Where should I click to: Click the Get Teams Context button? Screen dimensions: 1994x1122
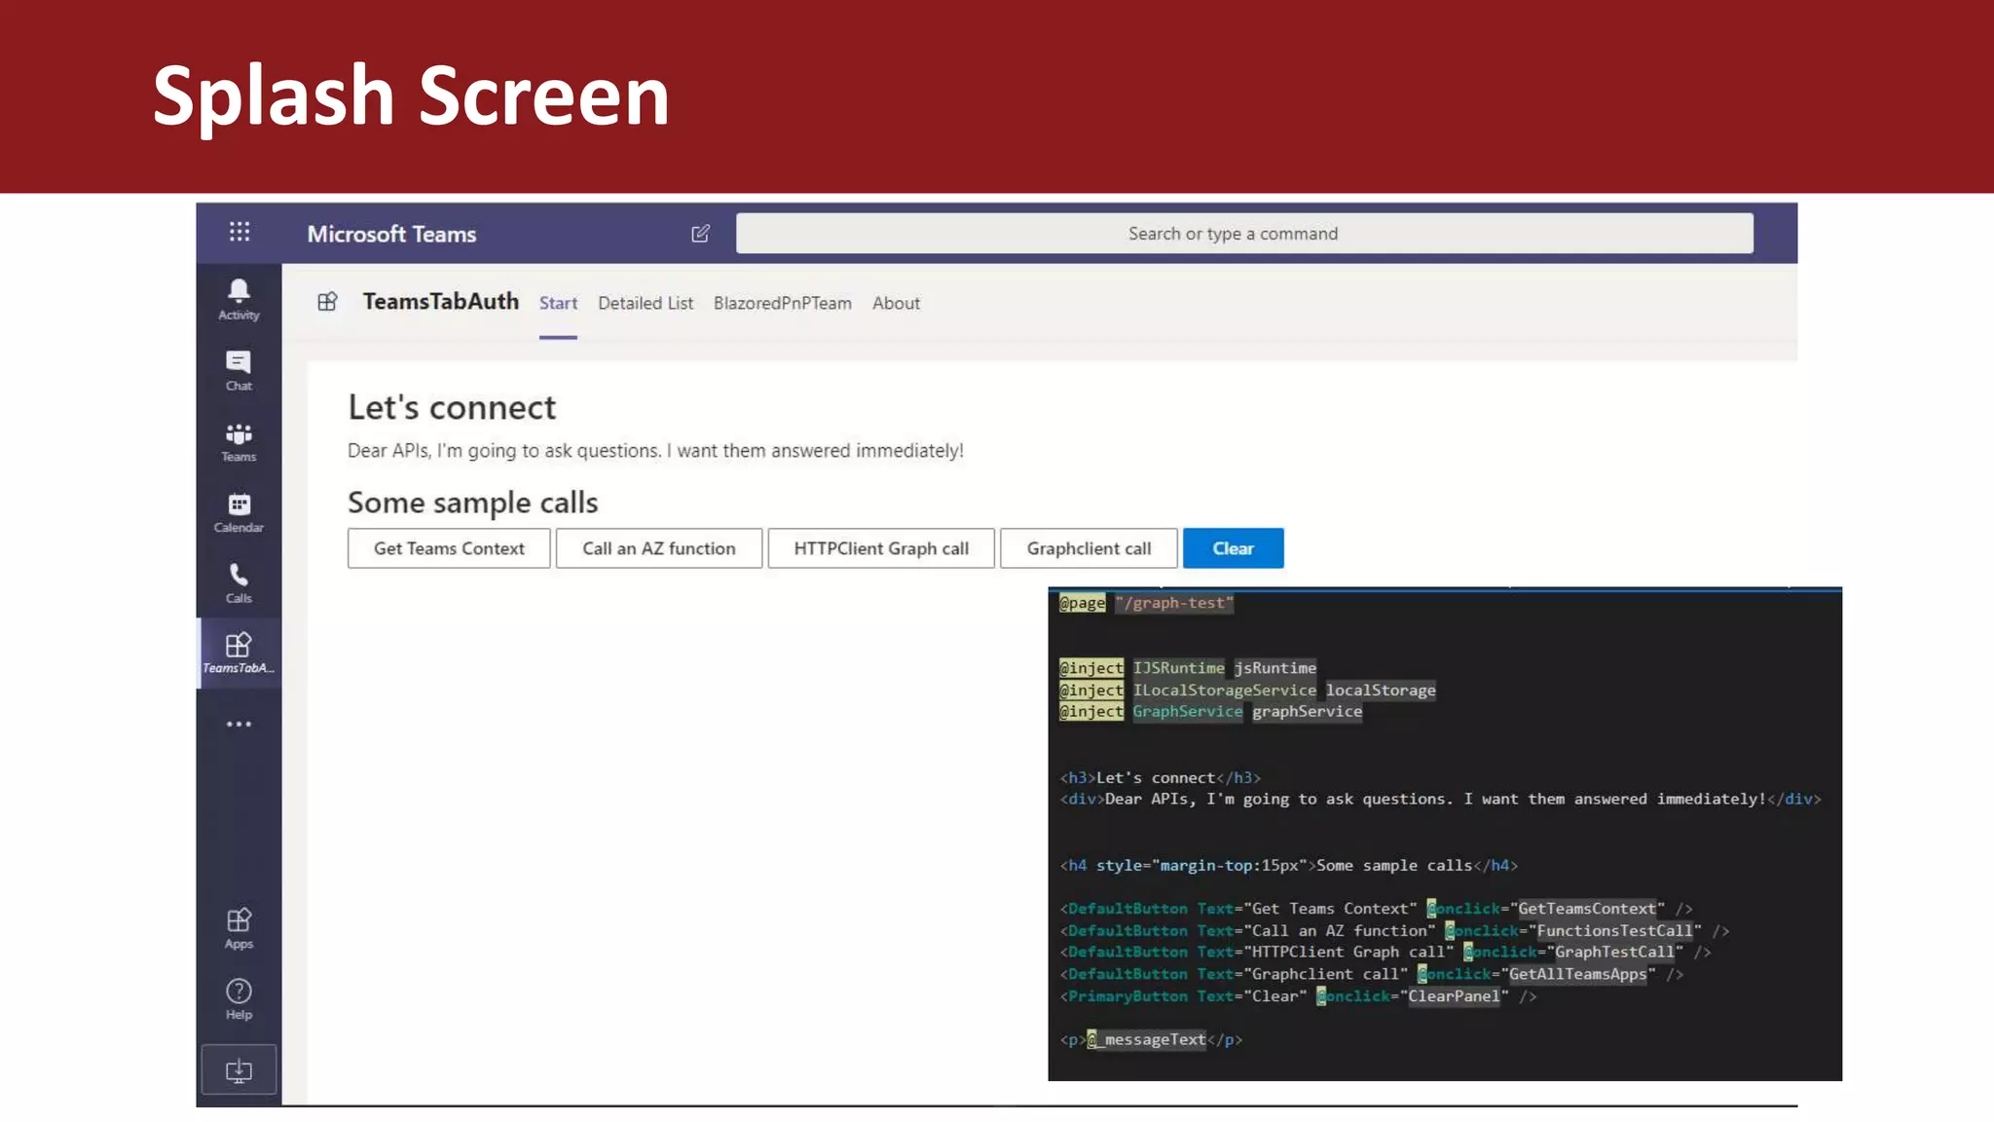pos(449,548)
